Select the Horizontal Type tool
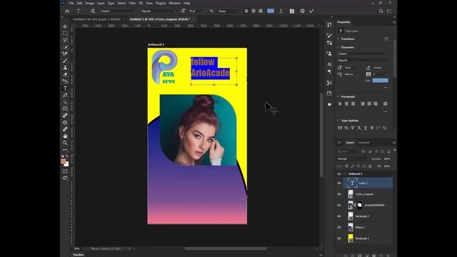This screenshot has height=257, width=457. pos(65,89)
